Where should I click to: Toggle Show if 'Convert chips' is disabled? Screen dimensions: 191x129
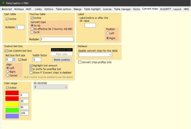[31, 73]
